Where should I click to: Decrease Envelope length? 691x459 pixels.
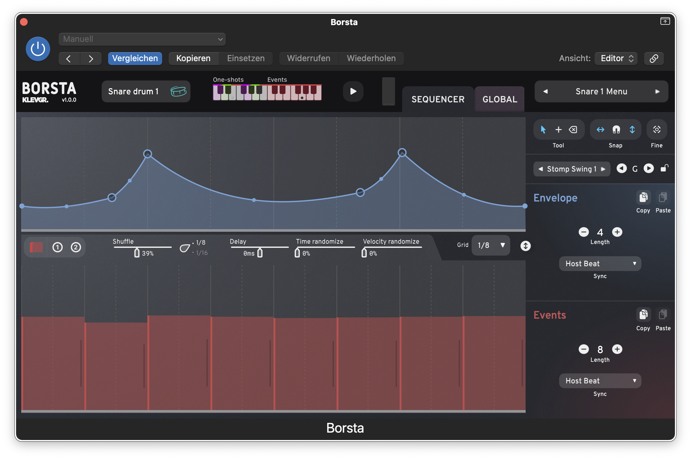pyautogui.click(x=584, y=232)
